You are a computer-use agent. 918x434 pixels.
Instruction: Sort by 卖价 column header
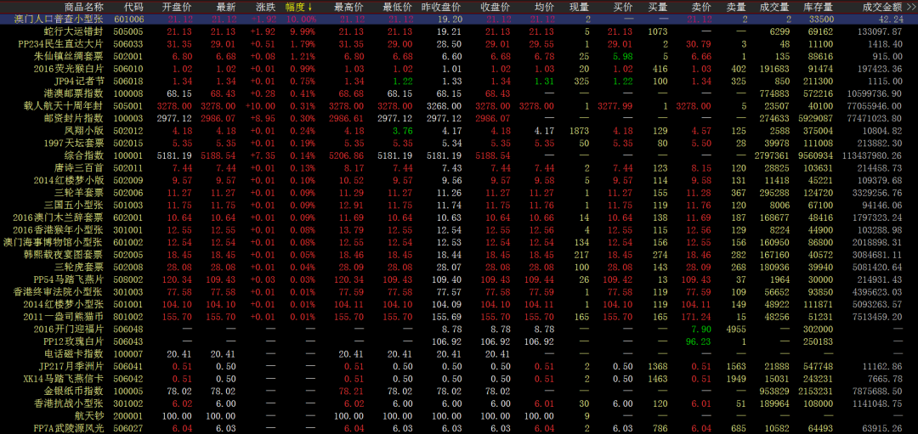pyautogui.click(x=701, y=7)
